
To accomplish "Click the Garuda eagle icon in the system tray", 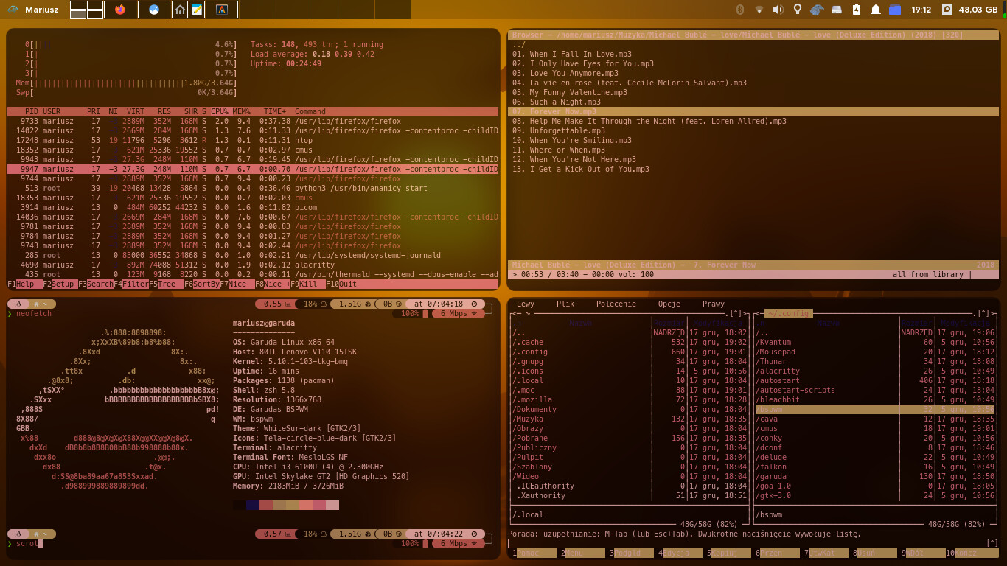I will (x=818, y=10).
